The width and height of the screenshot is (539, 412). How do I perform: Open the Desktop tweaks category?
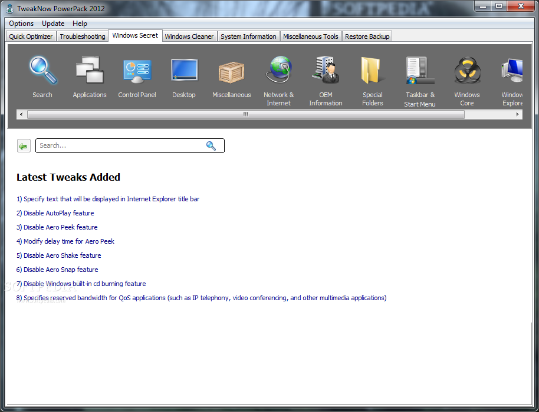coord(184,77)
